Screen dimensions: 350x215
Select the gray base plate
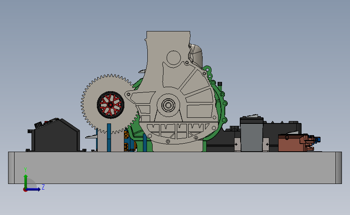[175, 168]
